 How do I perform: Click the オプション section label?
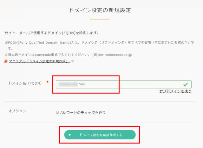[17, 111]
